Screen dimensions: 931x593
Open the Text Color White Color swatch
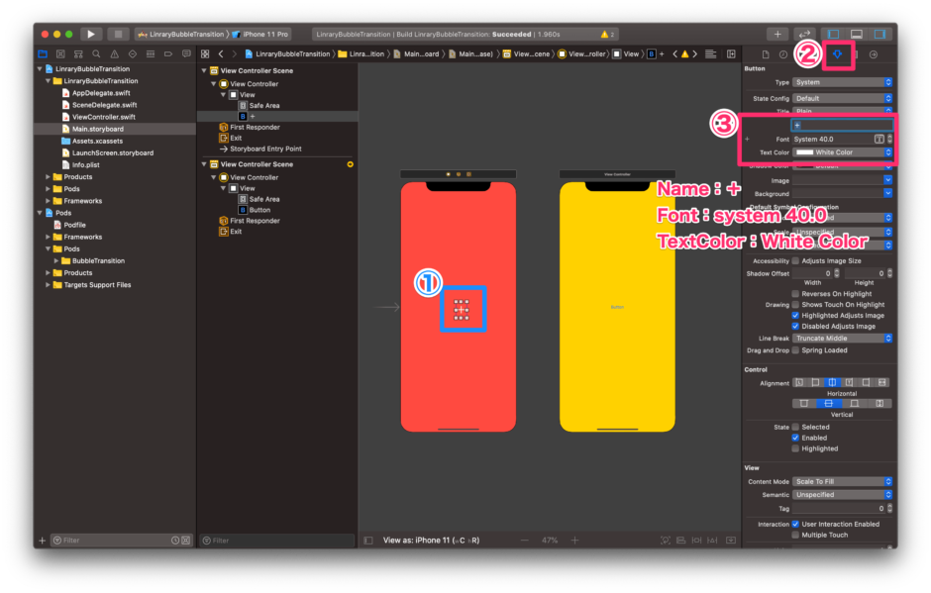click(x=842, y=151)
